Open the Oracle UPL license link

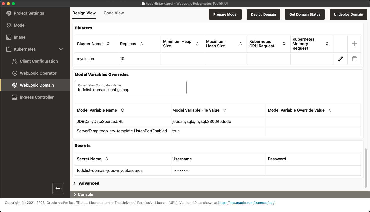246,203
